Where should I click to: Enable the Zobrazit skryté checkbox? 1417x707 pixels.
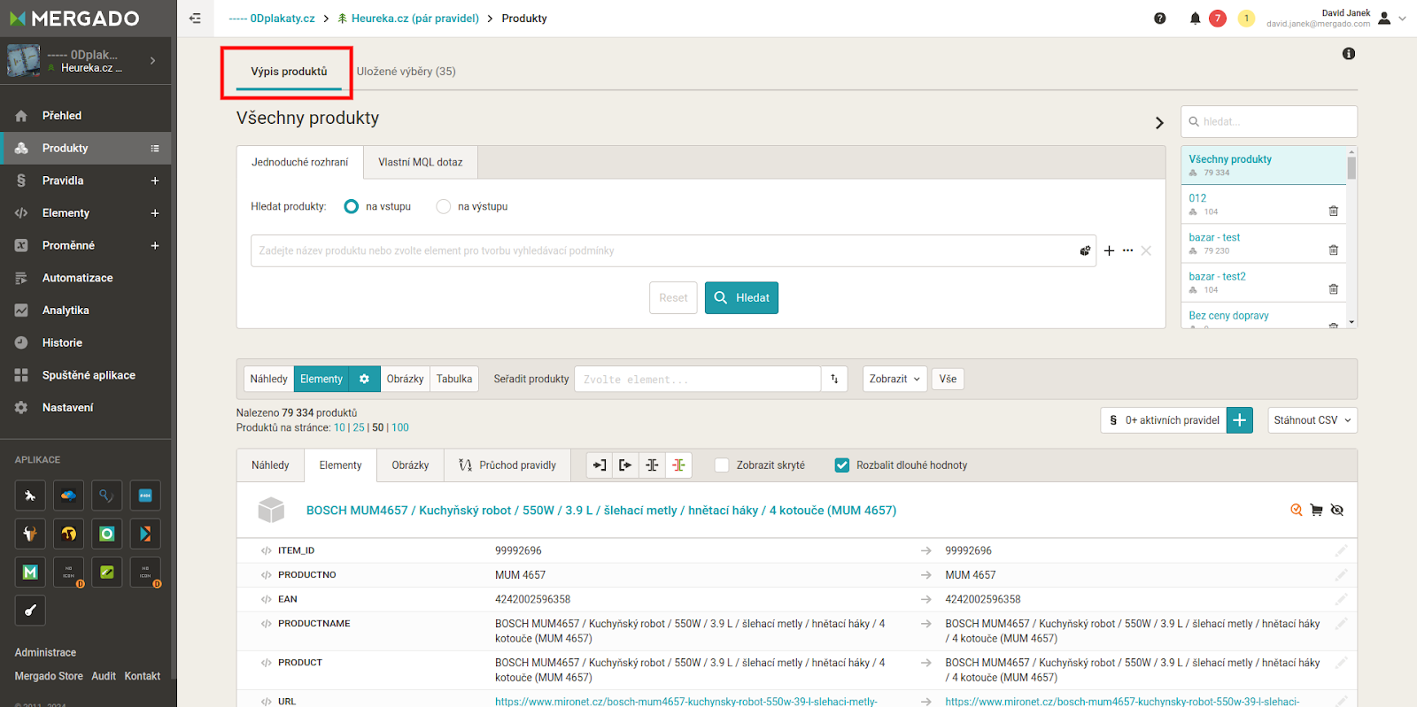pyautogui.click(x=722, y=465)
